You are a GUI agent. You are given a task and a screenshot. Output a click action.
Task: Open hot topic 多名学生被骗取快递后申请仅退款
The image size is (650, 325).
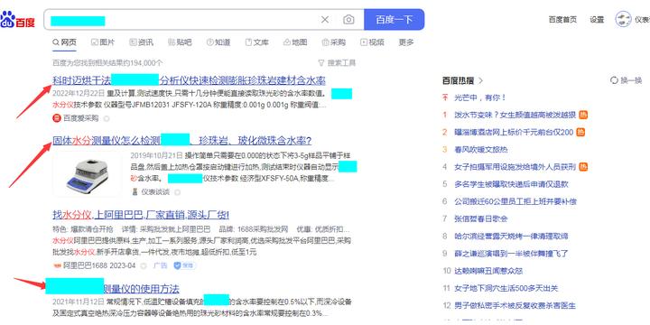[x=511, y=184]
